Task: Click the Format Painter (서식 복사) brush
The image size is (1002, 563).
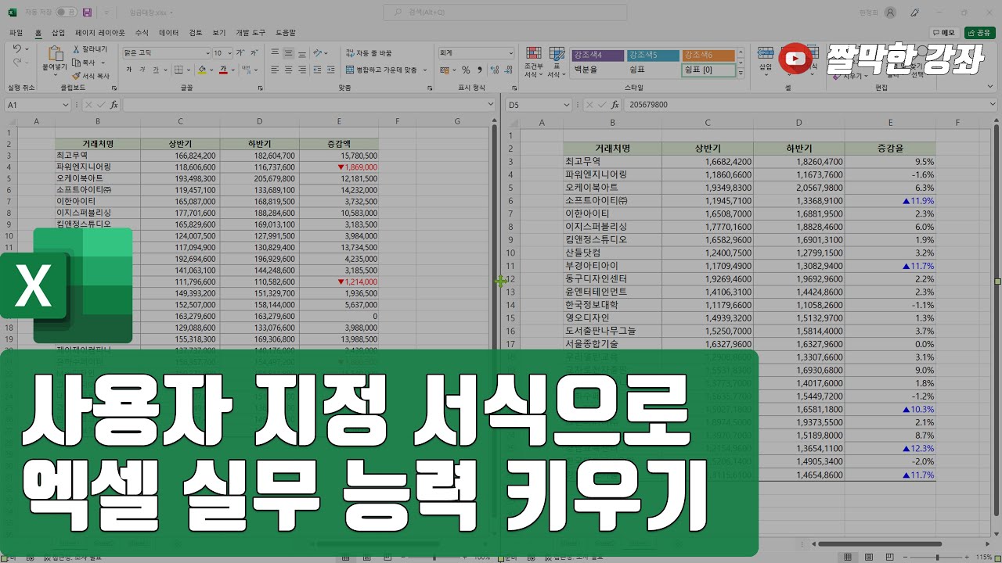Action: click(76, 76)
